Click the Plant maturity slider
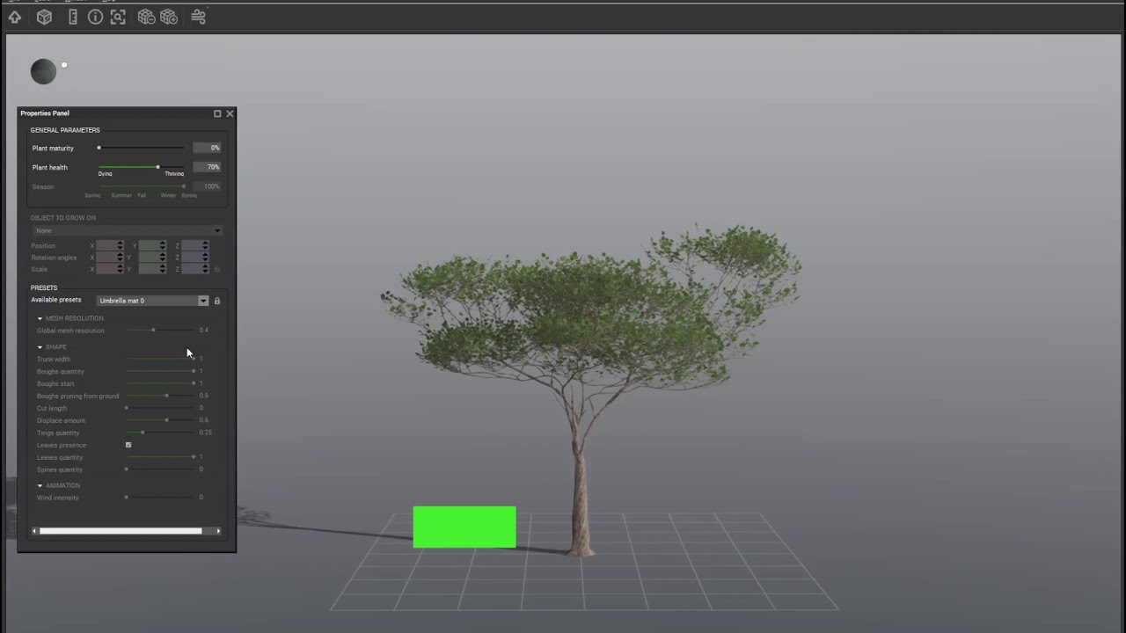1126x633 pixels. pos(142,148)
